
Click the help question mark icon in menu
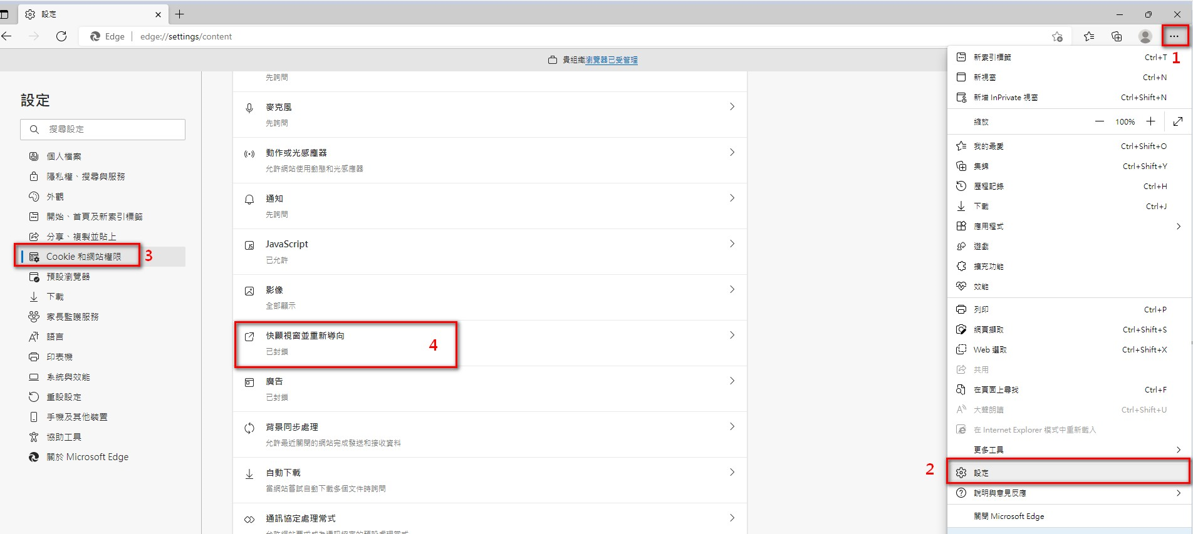coord(961,493)
